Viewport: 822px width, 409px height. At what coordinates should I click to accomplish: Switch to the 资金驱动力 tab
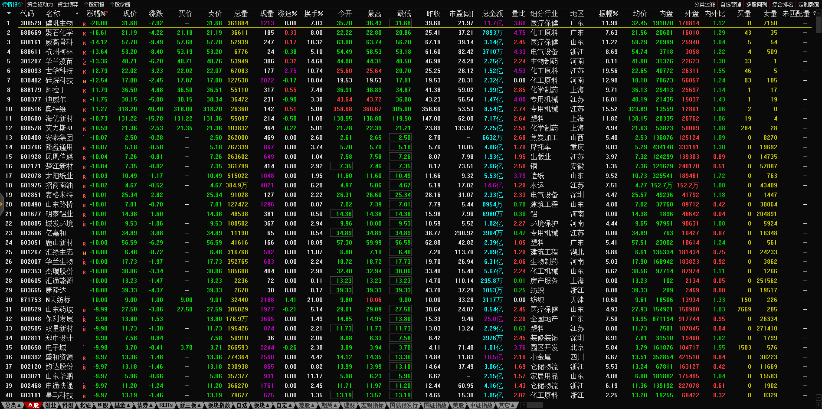[40, 4]
